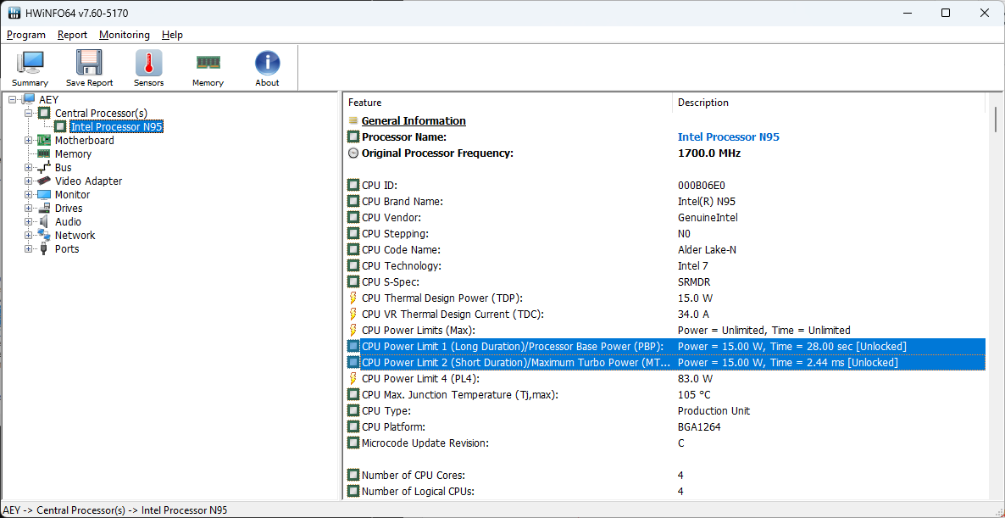Select the Motherboard tree item

[x=85, y=141]
